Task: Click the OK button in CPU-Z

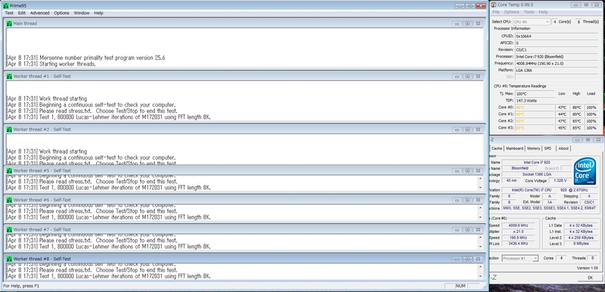Action: click(590, 277)
